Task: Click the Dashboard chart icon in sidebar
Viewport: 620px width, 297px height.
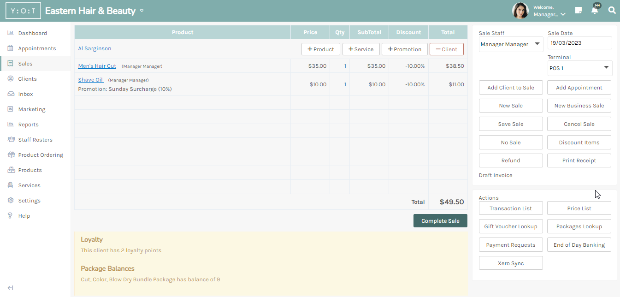Action: (11, 33)
